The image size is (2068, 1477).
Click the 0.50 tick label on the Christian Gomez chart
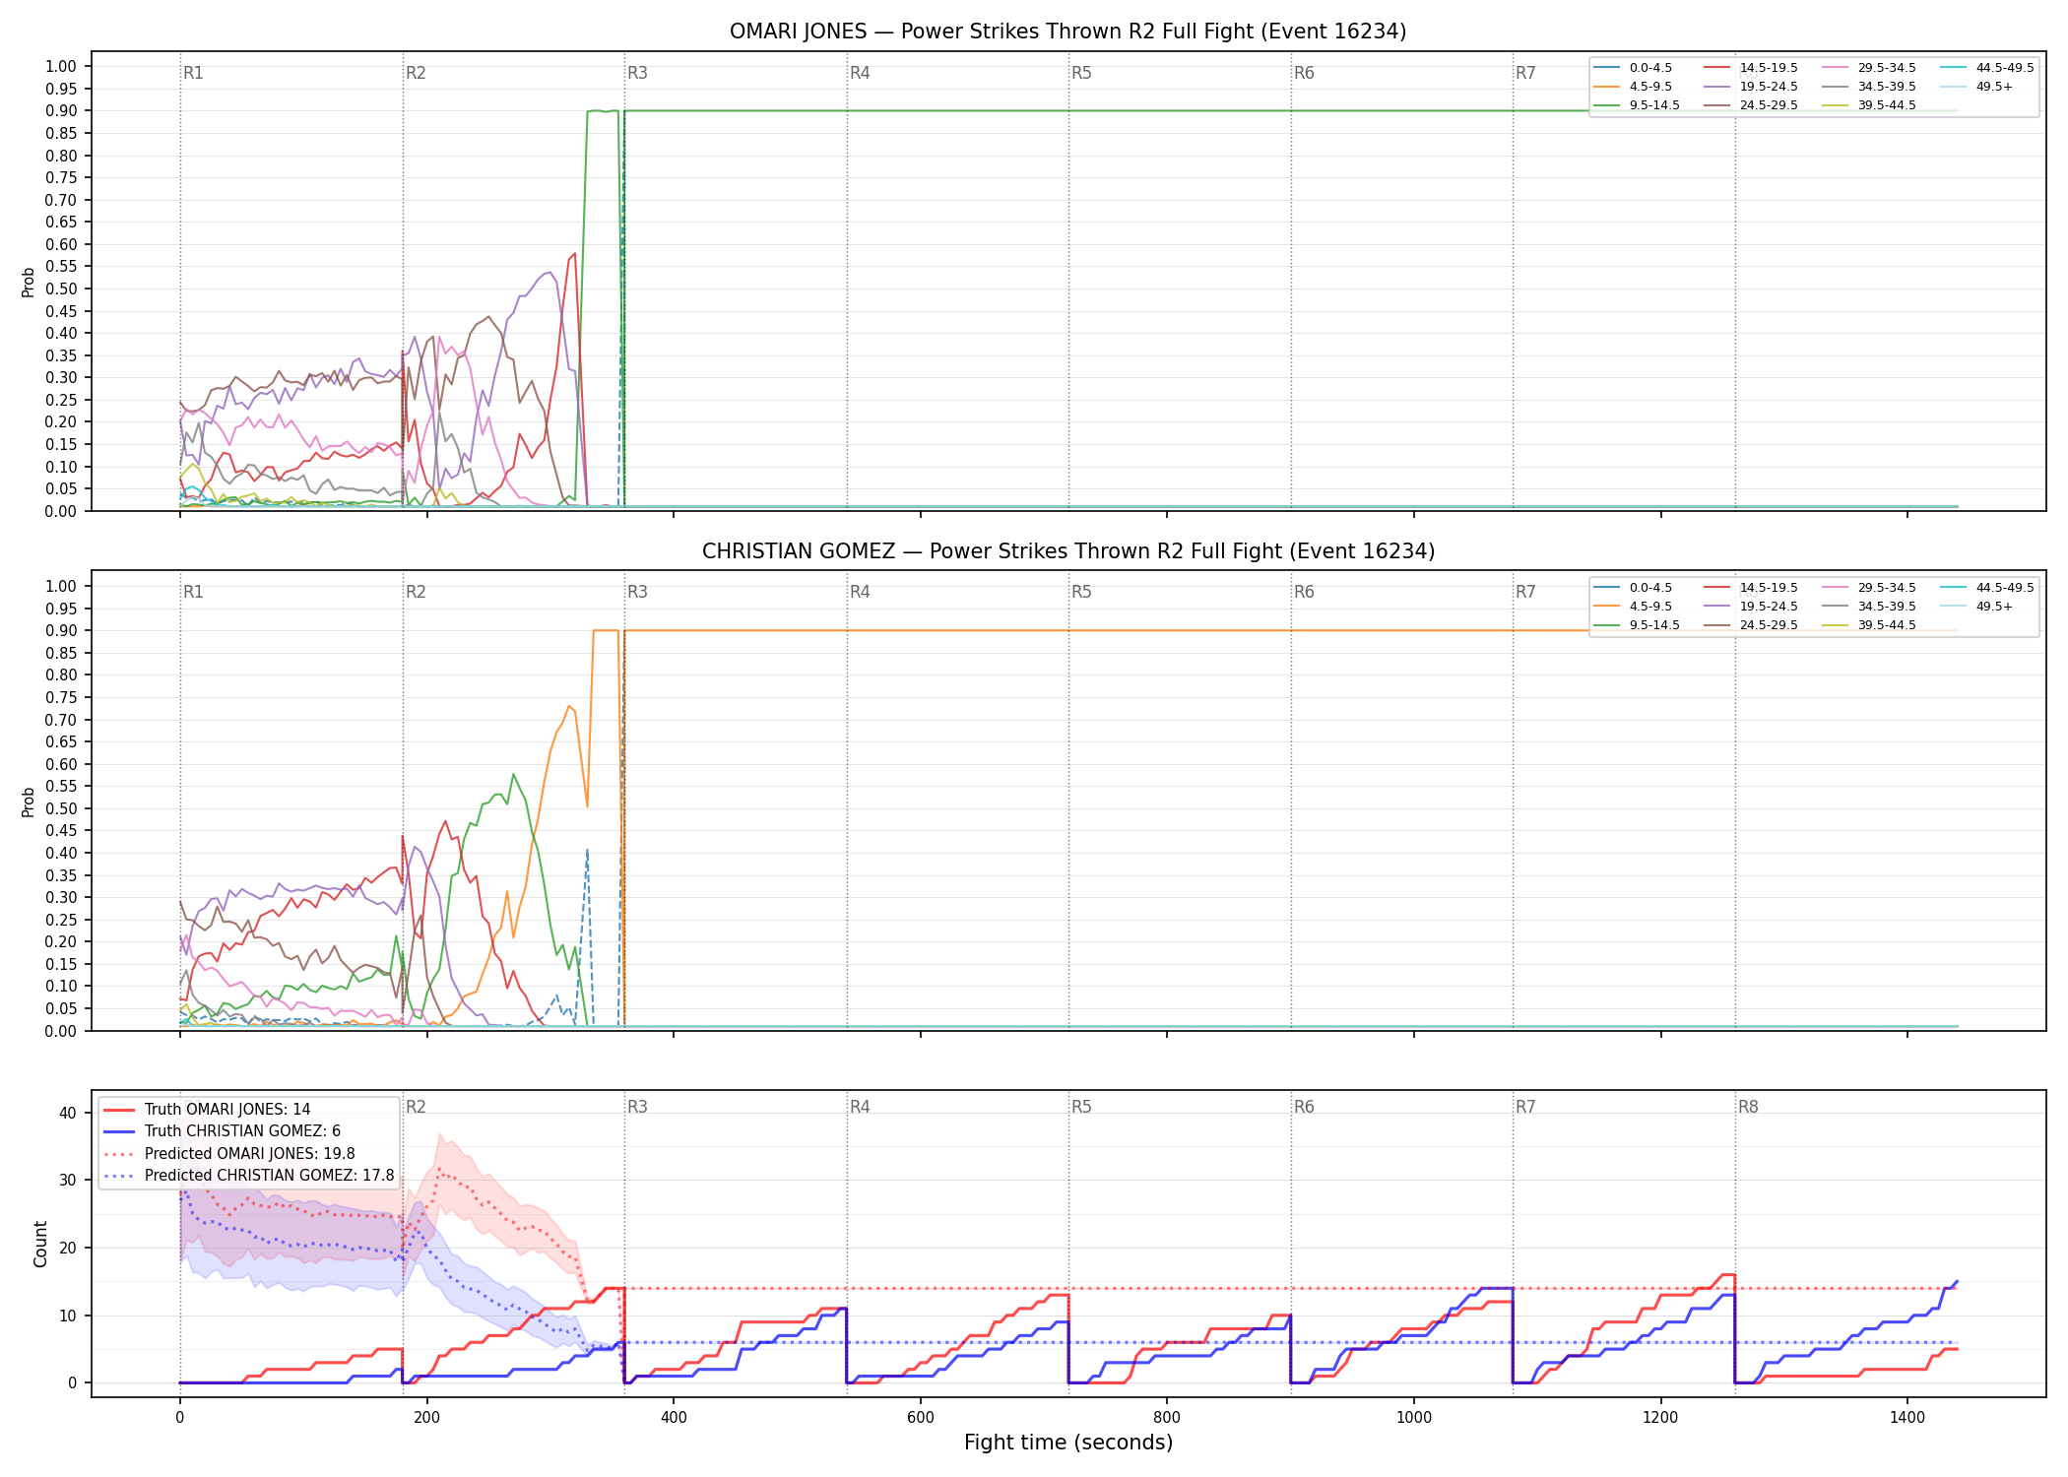61,808
